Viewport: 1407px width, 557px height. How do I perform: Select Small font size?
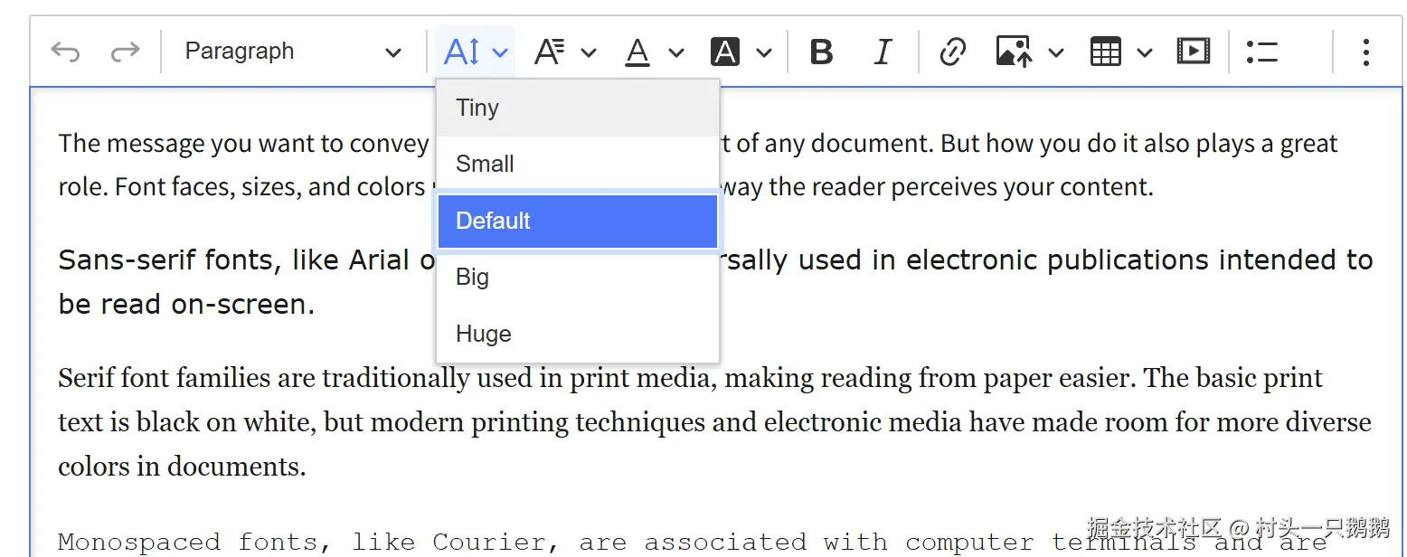578,164
